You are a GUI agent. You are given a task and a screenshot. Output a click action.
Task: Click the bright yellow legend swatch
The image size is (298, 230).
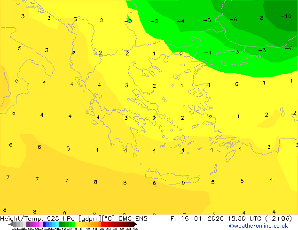(77, 224)
